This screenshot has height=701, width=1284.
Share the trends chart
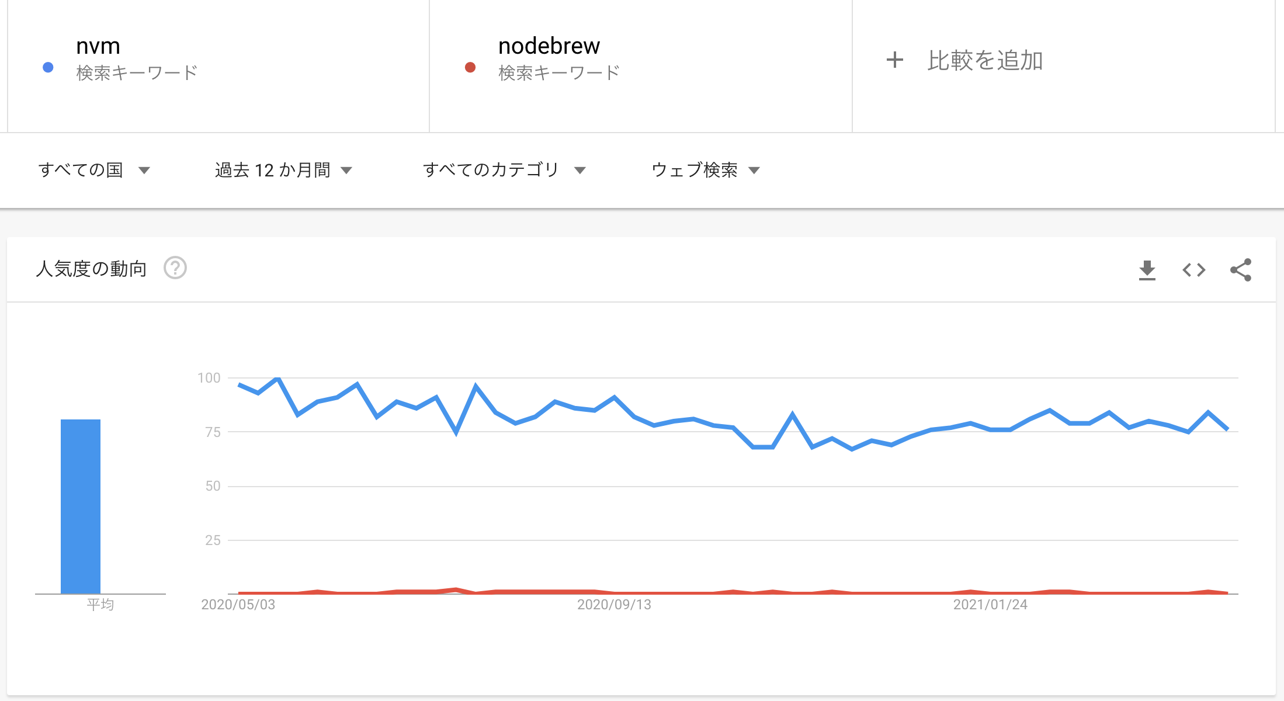[x=1241, y=269]
